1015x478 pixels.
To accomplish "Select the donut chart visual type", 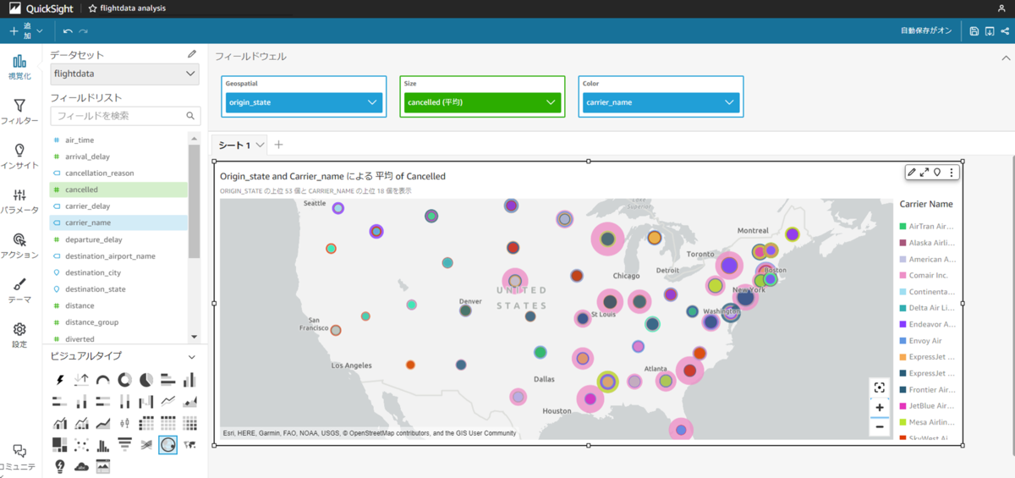I will tap(124, 379).
